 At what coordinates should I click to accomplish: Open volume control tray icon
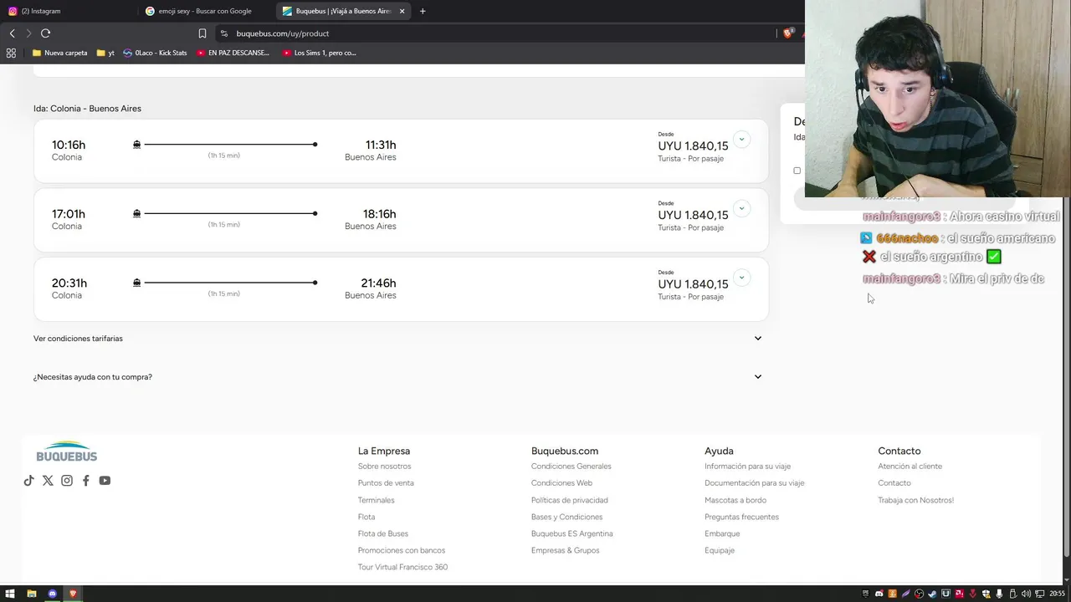pos(1026,594)
